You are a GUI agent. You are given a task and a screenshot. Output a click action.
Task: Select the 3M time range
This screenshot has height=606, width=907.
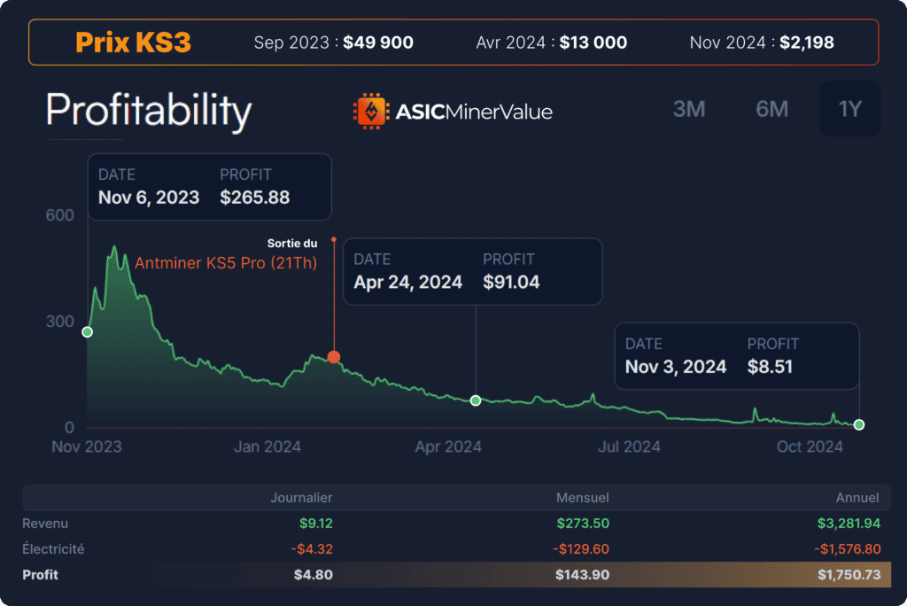(x=689, y=109)
